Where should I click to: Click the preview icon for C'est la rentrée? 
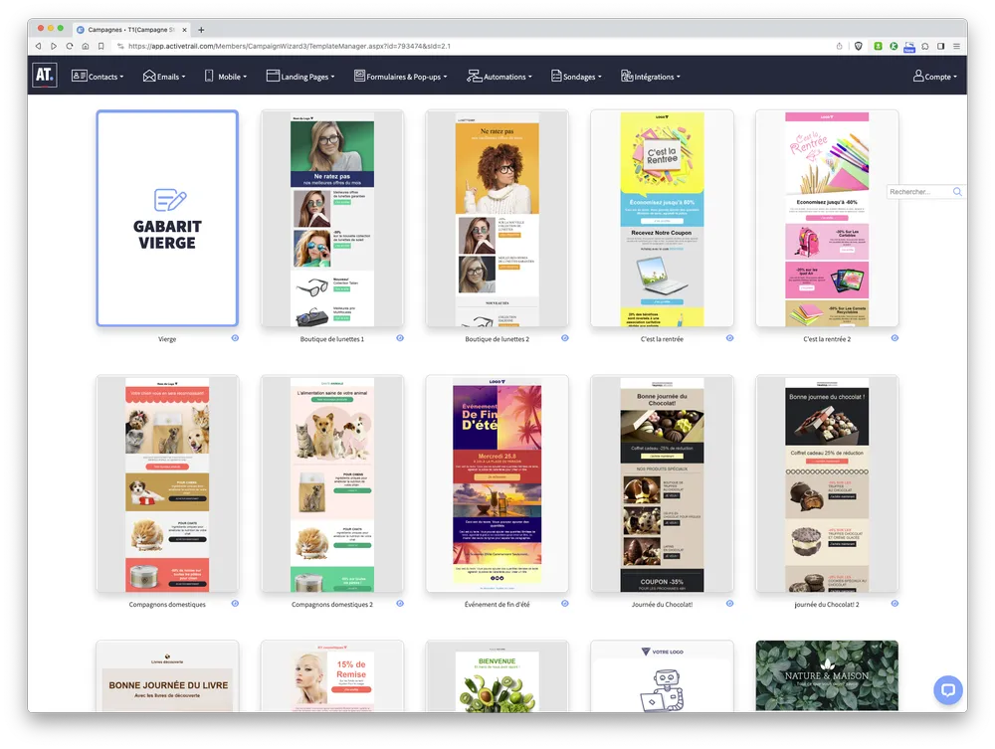point(729,338)
